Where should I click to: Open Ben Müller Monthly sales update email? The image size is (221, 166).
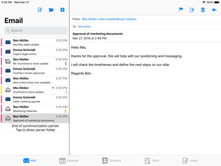(35, 42)
